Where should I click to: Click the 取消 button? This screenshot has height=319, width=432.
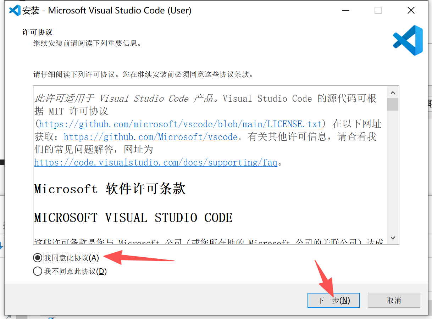click(x=394, y=300)
